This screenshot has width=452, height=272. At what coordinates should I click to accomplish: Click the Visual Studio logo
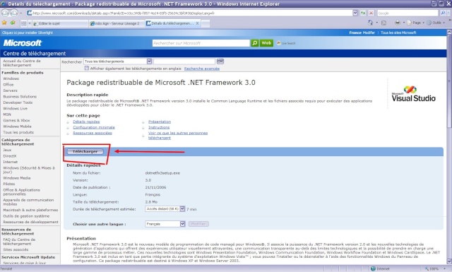tap(413, 94)
